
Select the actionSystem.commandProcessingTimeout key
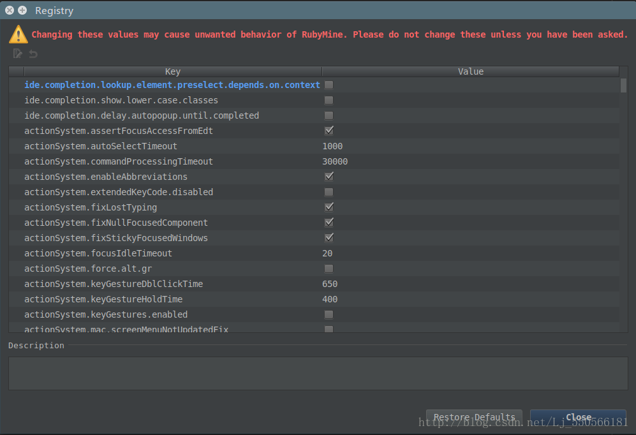coord(119,161)
